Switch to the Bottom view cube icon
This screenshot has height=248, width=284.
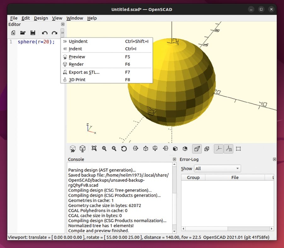(155, 149)
